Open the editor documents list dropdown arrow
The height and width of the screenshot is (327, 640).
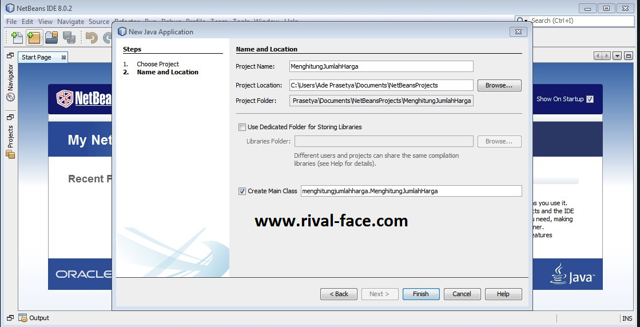point(617,56)
